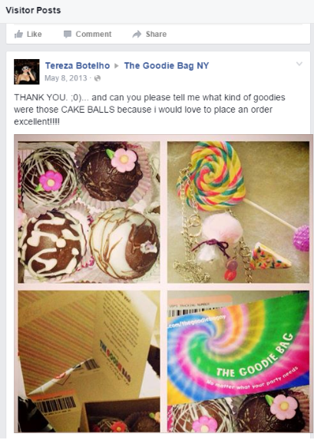Click the post text mentioning CAKE BALLS
Screen dimensions: 314x440
pyautogui.click(x=150, y=110)
